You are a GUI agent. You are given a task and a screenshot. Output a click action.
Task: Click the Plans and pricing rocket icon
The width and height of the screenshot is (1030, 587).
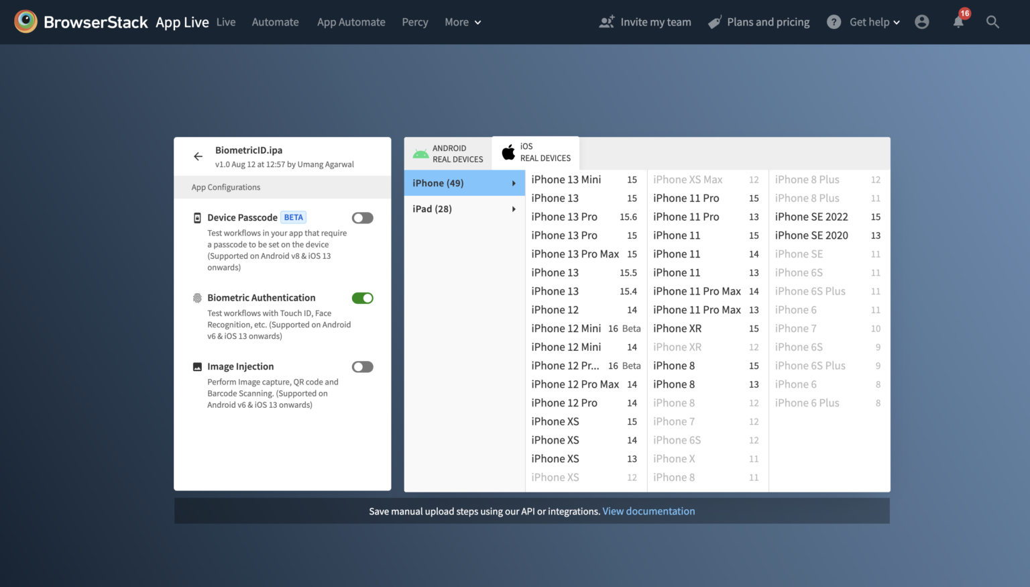coord(715,22)
